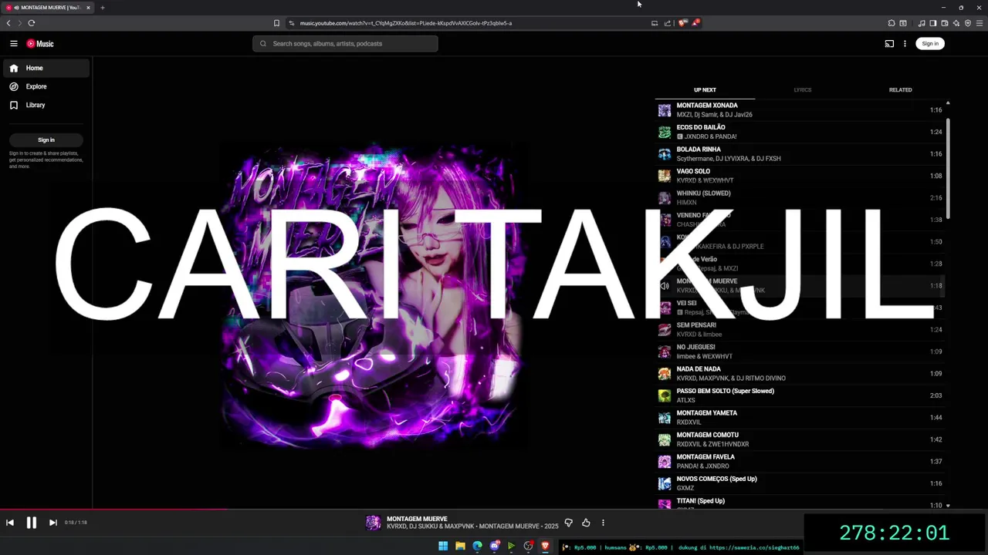Viewport: 988px width, 555px height.
Task: Seek on the red song progress bar
Action: coord(113,509)
